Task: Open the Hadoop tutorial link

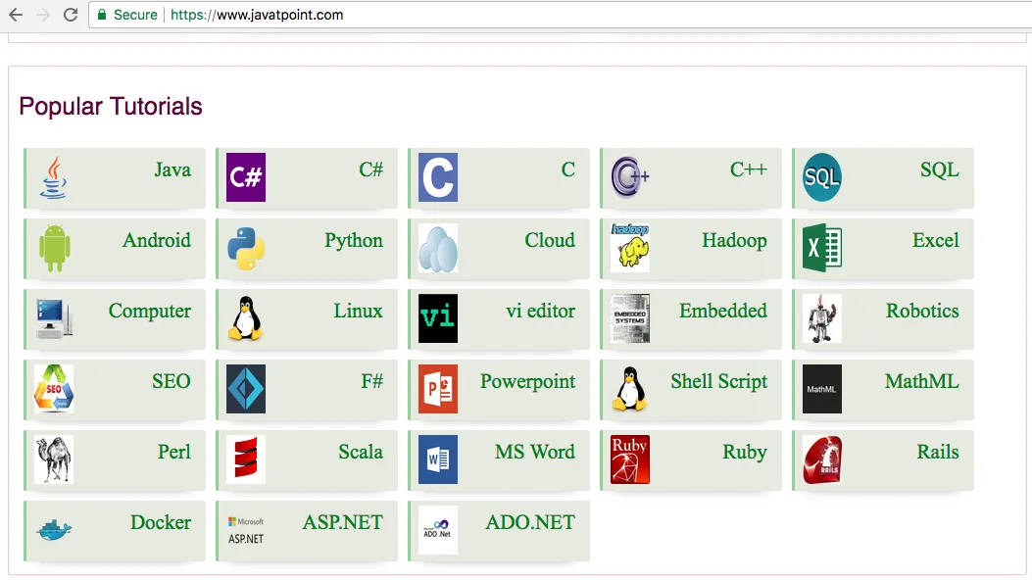Action: [x=734, y=241]
